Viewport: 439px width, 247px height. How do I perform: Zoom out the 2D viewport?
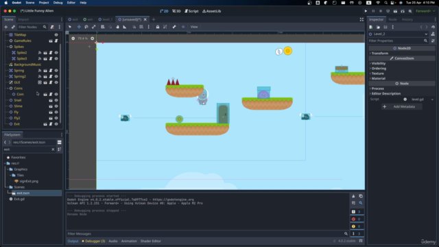click(x=73, y=38)
